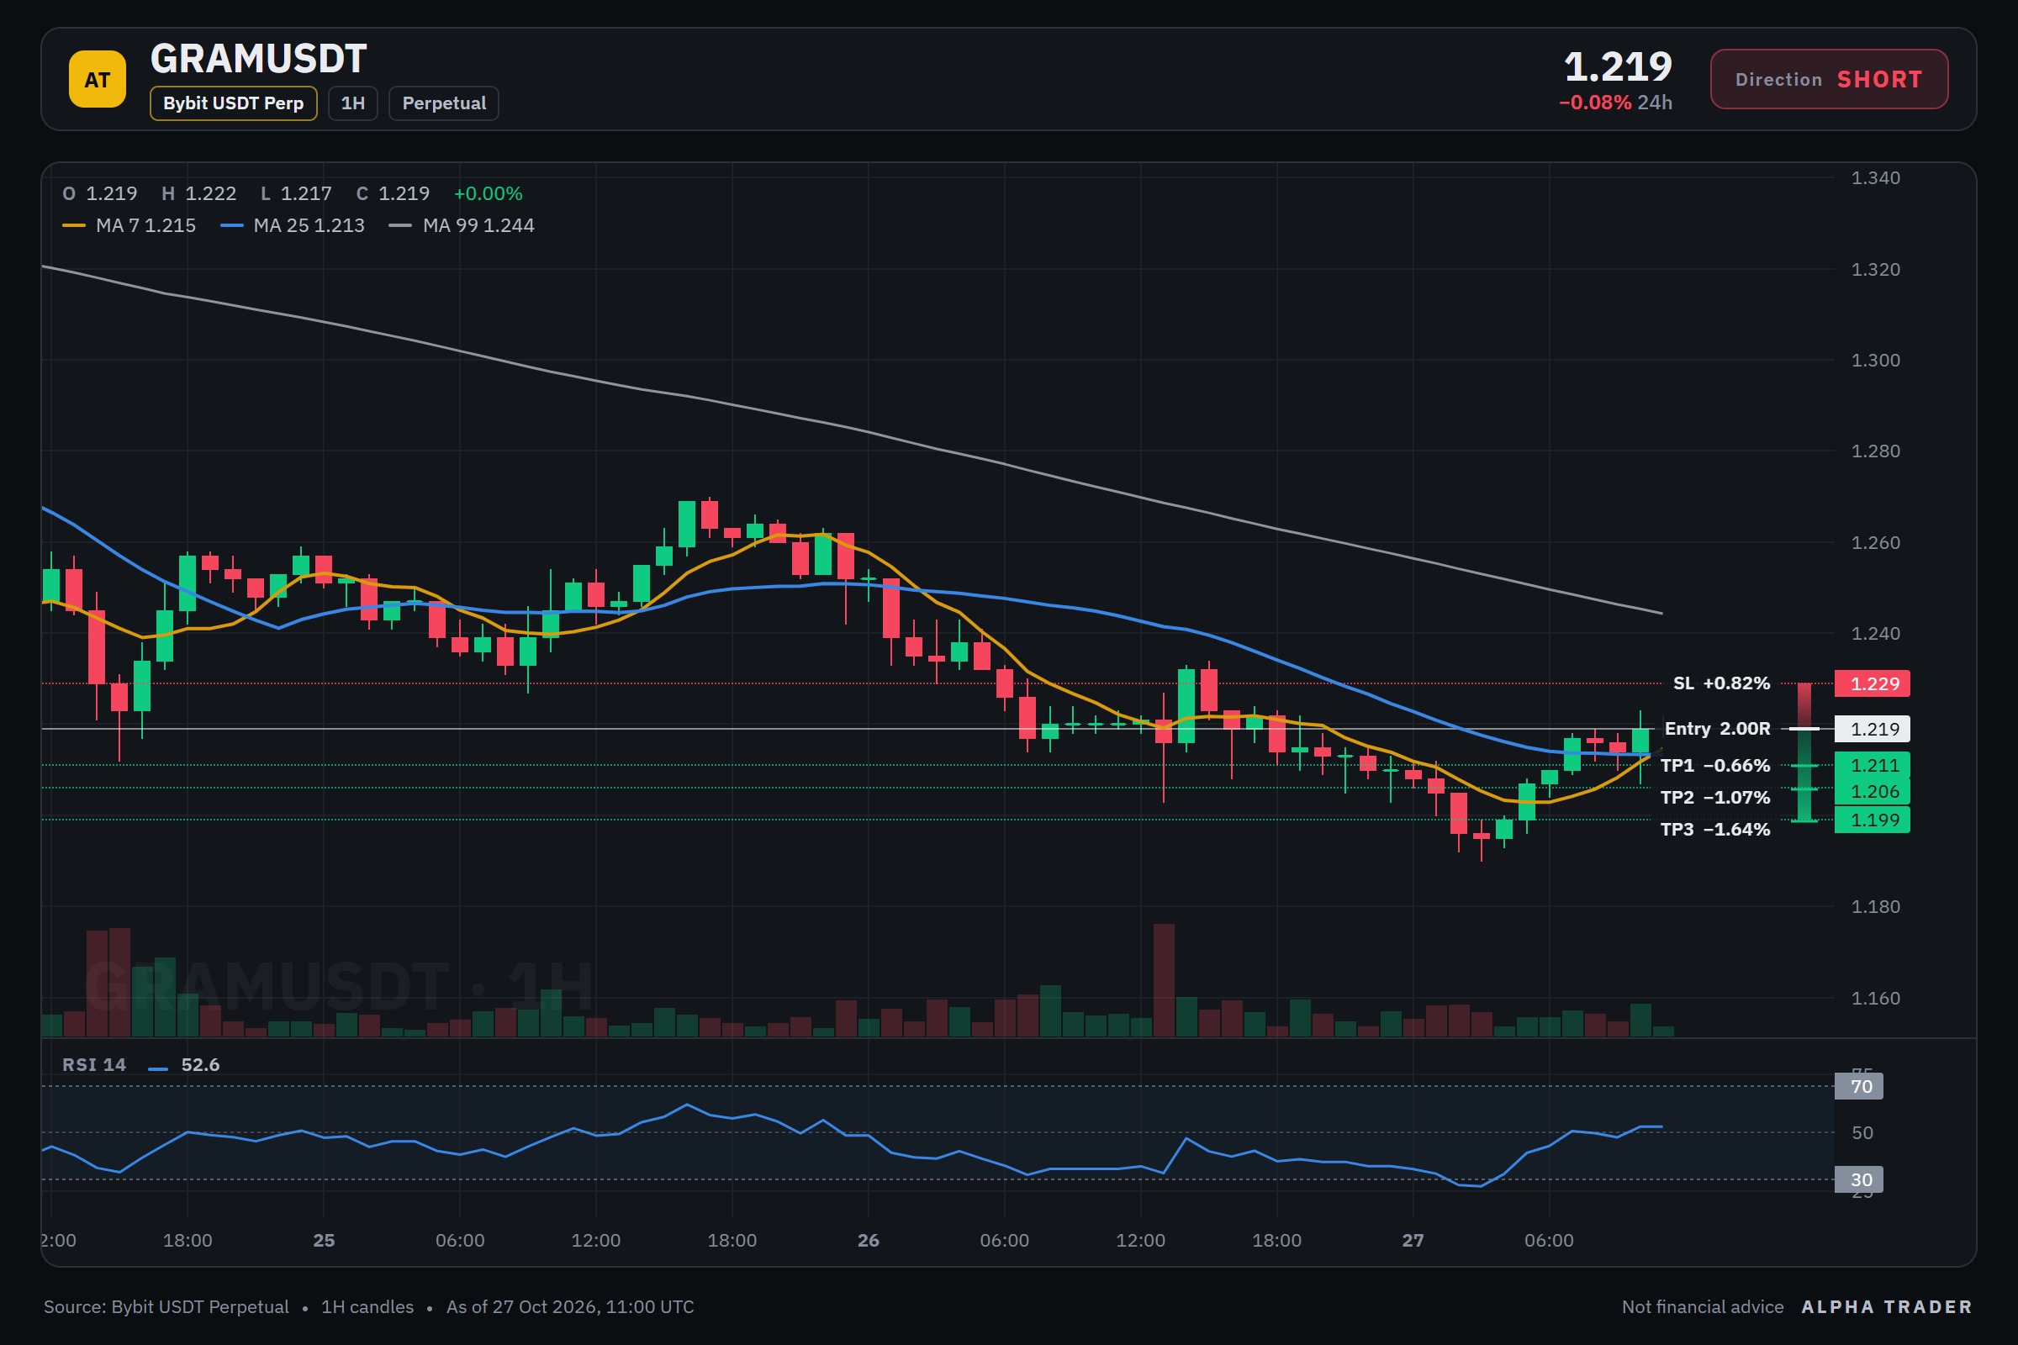Click the SL 1.229 red price tag
The image size is (2018, 1345).
[x=1873, y=683]
